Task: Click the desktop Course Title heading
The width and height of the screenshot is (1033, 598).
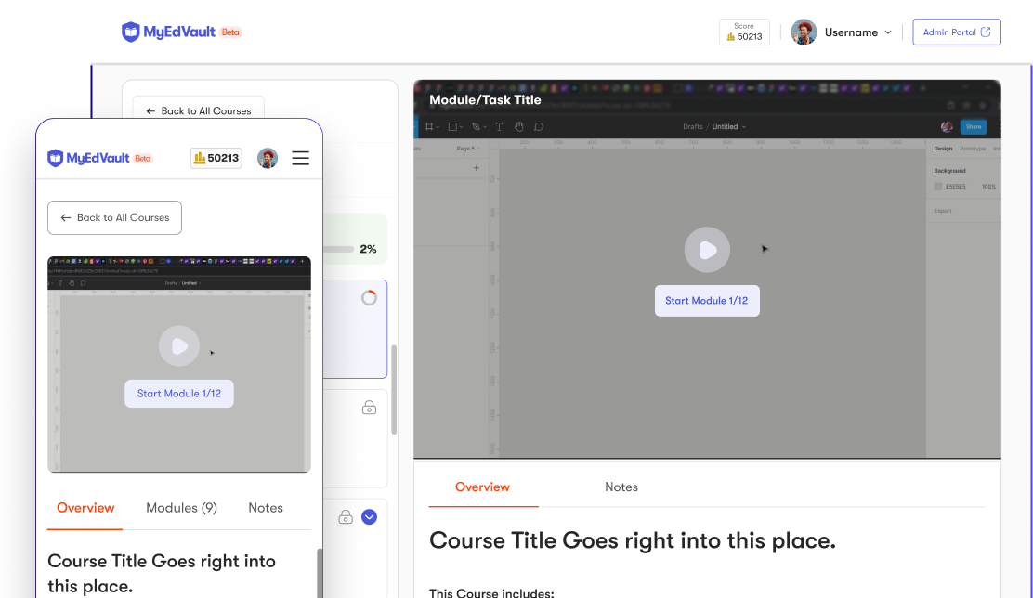Action: 633,540
